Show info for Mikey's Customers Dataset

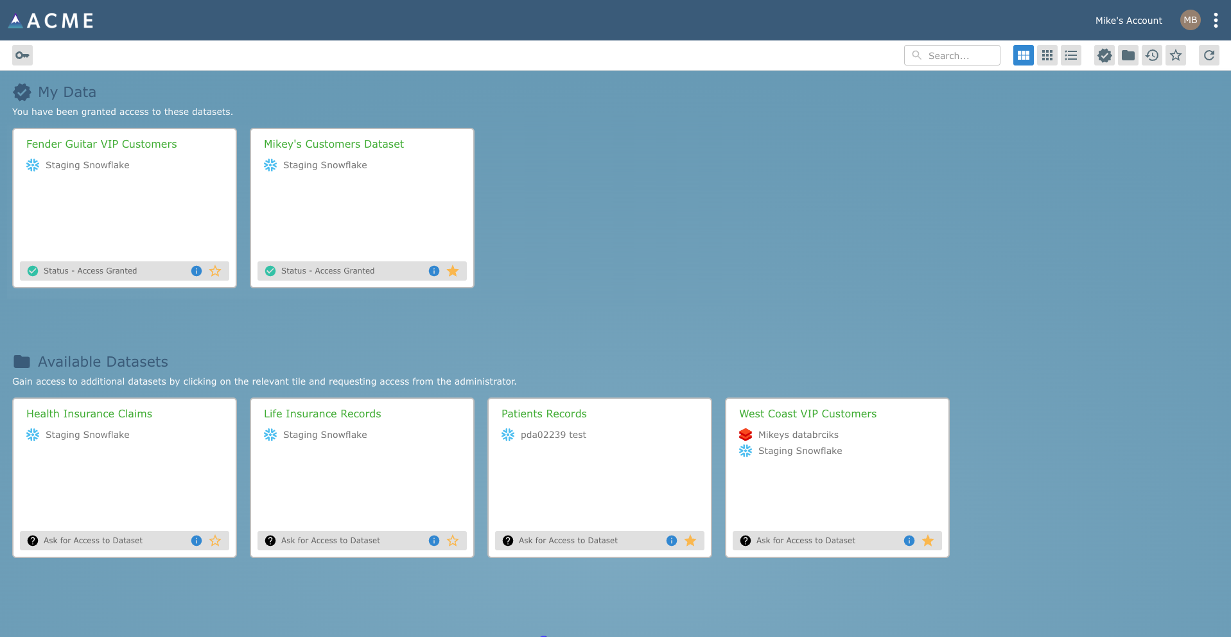(x=434, y=271)
